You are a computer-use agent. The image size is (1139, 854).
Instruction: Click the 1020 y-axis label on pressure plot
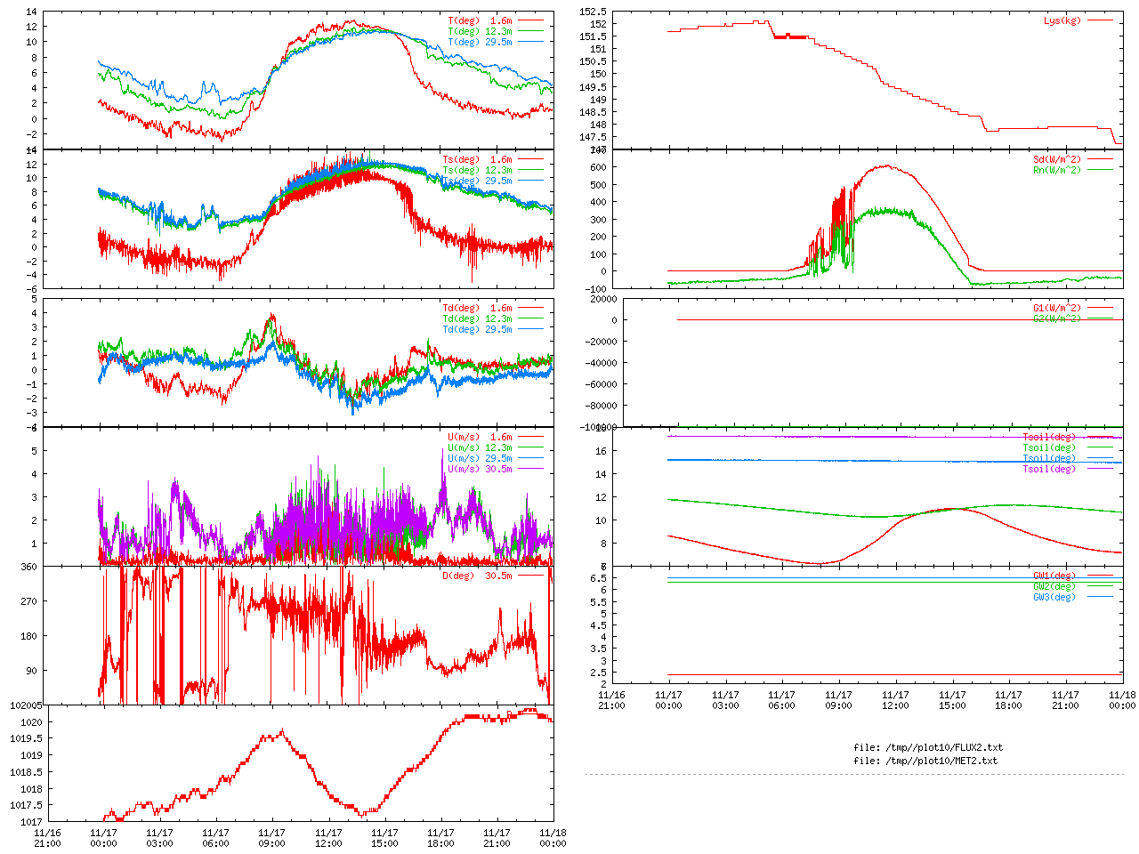tap(30, 722)
